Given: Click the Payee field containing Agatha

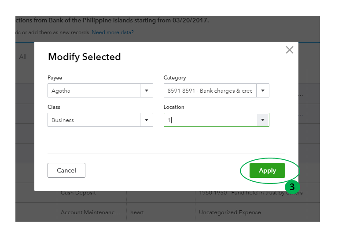Looking at the screenshot, I should (x=94, y=91).
